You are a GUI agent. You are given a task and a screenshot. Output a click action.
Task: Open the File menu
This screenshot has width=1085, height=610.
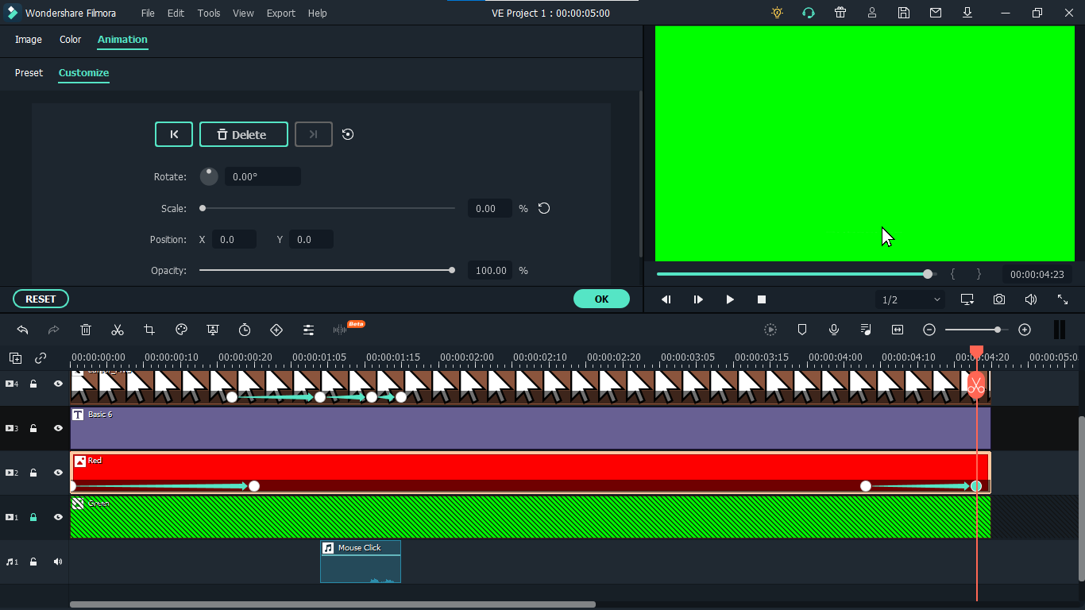click(x=148, y=13)
